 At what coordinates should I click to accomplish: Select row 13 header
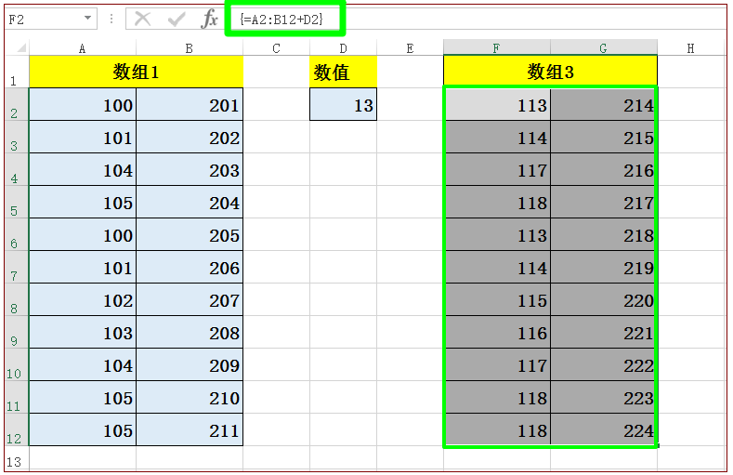tap(17, 458)
